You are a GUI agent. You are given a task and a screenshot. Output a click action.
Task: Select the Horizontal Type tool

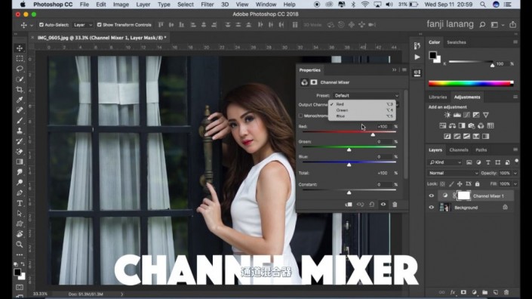[x=20, y=203]
